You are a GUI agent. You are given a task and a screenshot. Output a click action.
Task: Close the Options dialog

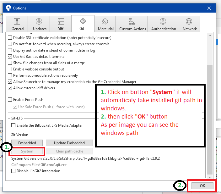pos(209,8)
